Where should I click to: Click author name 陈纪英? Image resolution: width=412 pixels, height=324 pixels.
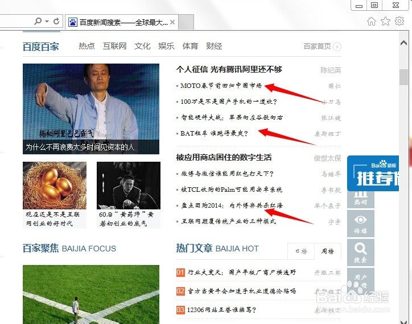point(331,70)
